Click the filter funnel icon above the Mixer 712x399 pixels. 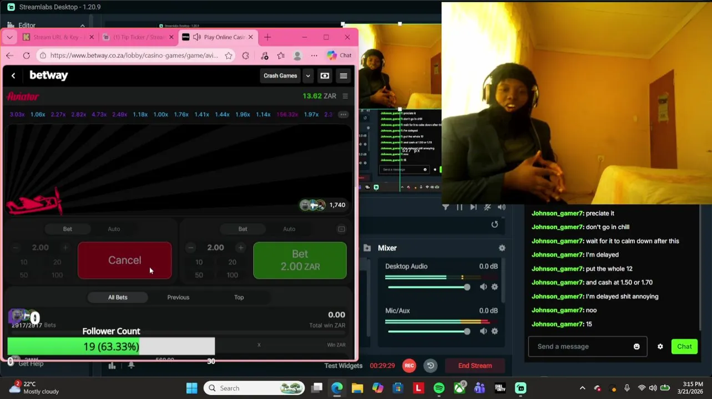click(446, 207)
